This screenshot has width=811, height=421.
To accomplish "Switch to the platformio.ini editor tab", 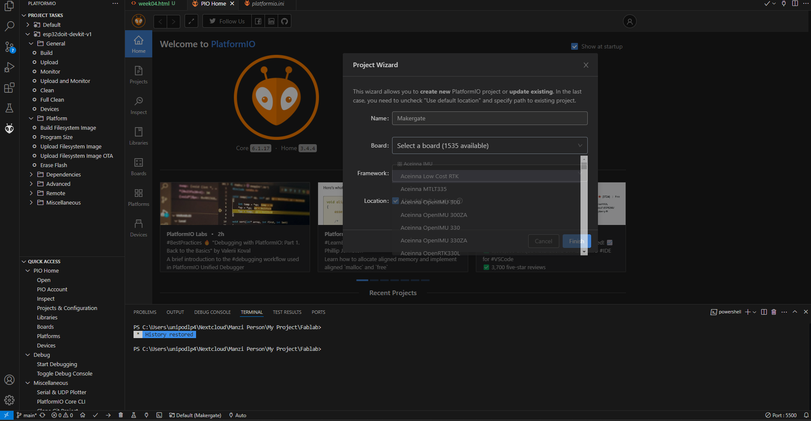I will [x=268, y=3].
